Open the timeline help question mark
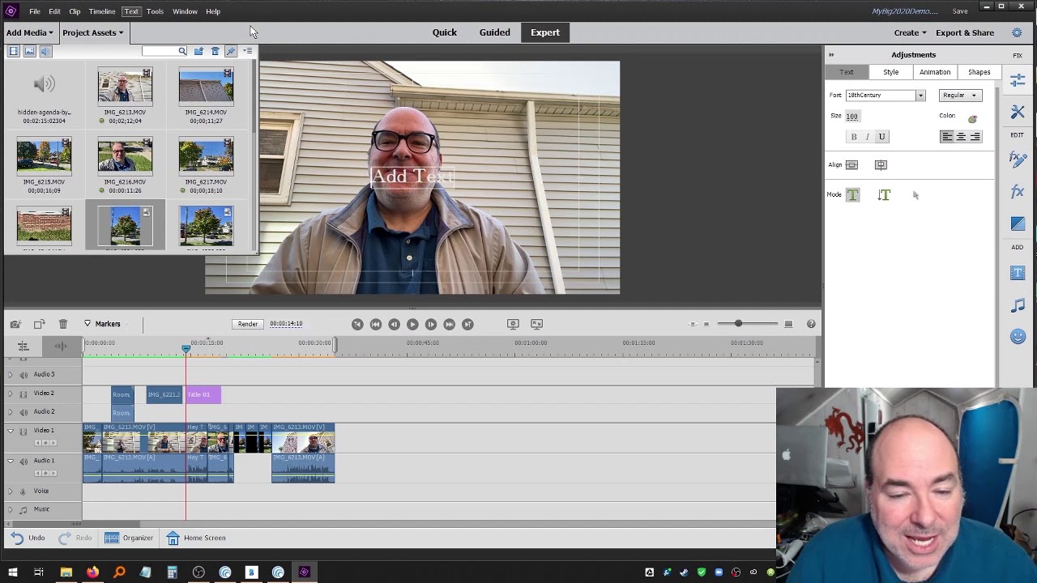Image resolution: width=1037 pixels, height=583 pixels. click(811, 324)
